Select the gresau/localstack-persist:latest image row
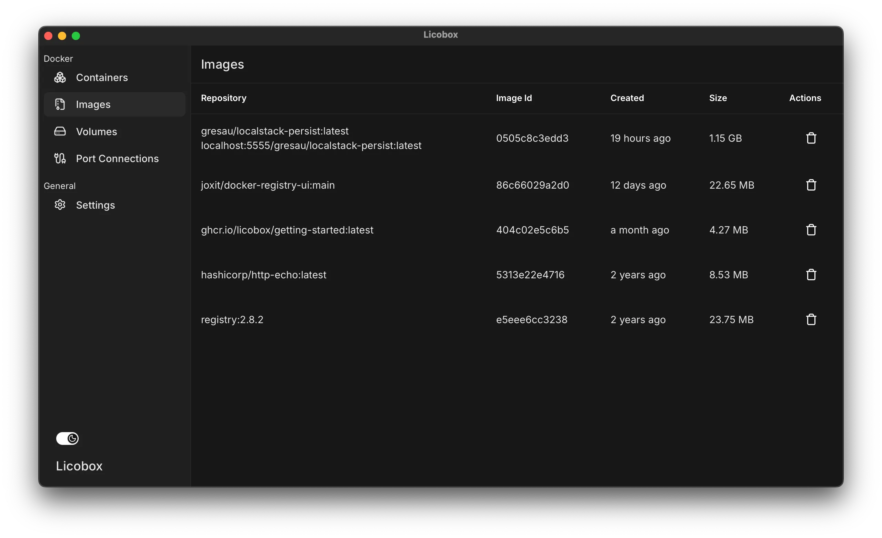The height and width of the screenshot is (538, 882). [x=311, y=138]
